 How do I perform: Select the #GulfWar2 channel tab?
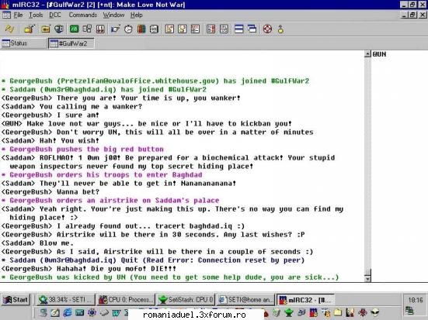[x=71, y=43]
